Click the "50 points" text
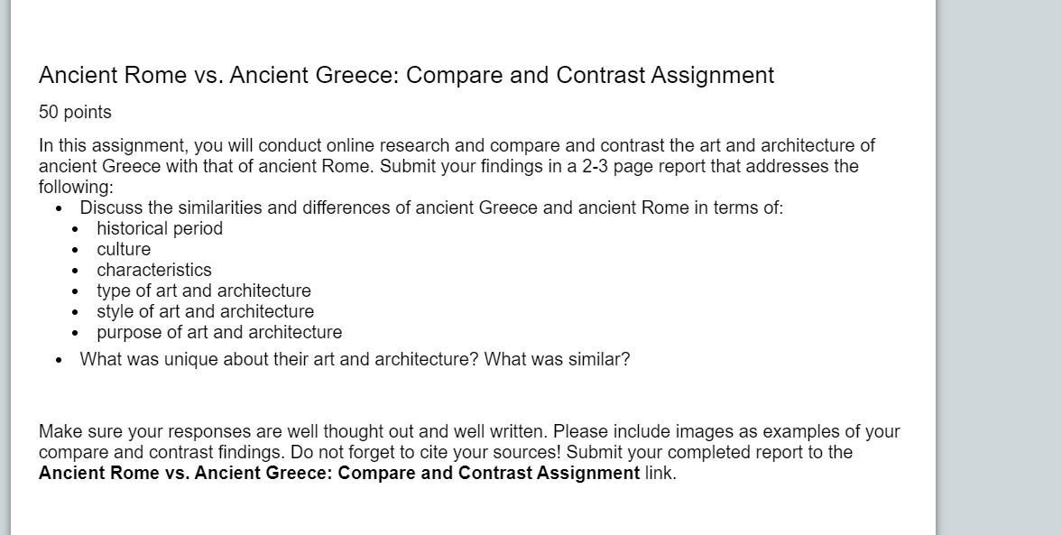This screenshot has width=1062, height=535. pos(75,112)
